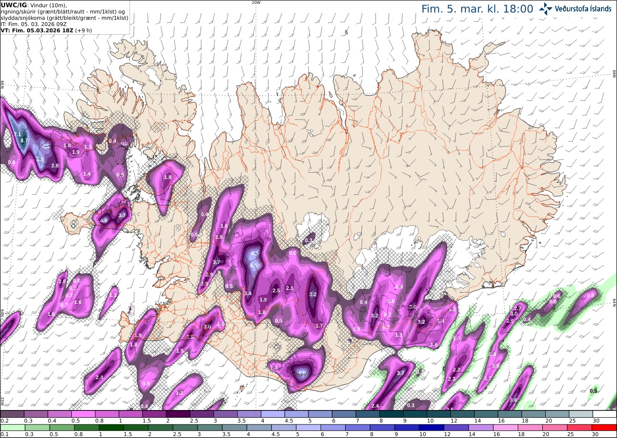Click the '1.7' precipitation value on map
617x438 pixels.
pyautogui.click(x=319, y=326)
